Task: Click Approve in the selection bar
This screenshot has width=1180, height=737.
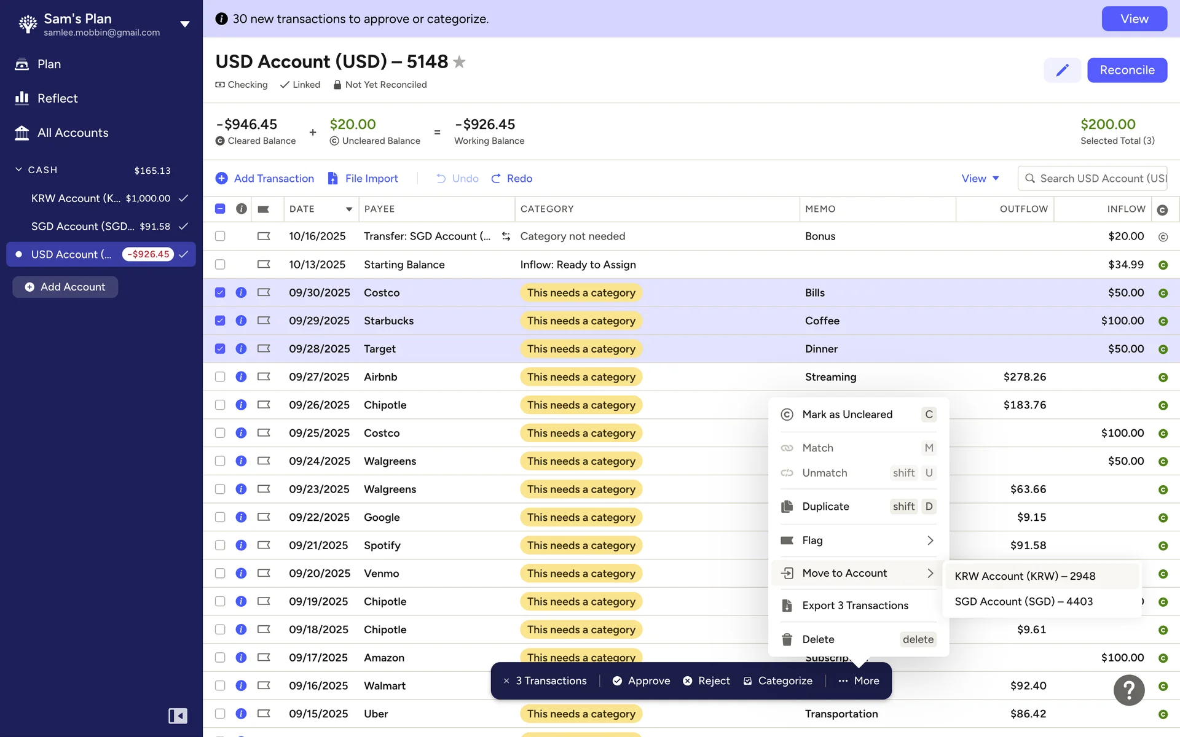Action: point(641,680)
